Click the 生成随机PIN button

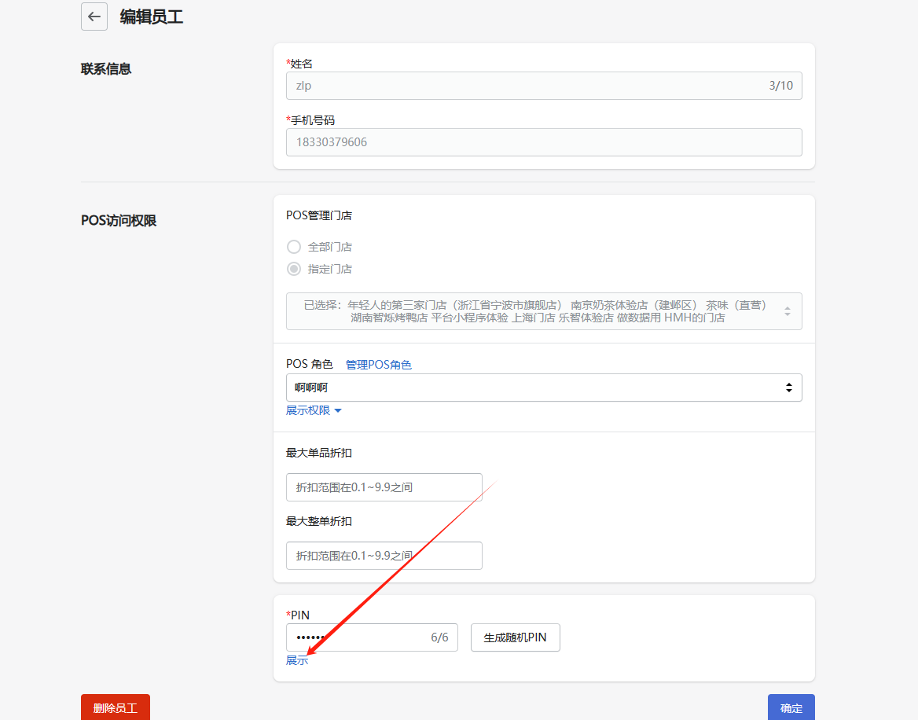click(515, 637)
